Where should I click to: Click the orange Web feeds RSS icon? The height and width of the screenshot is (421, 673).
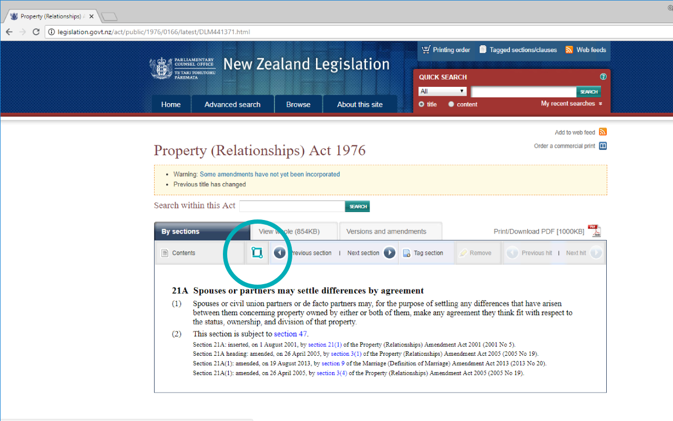[569, 49]
